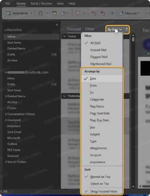This screenshot has width=150, height=196.
Task: Click the Report junk shield icon
Action: pos(78,13)
